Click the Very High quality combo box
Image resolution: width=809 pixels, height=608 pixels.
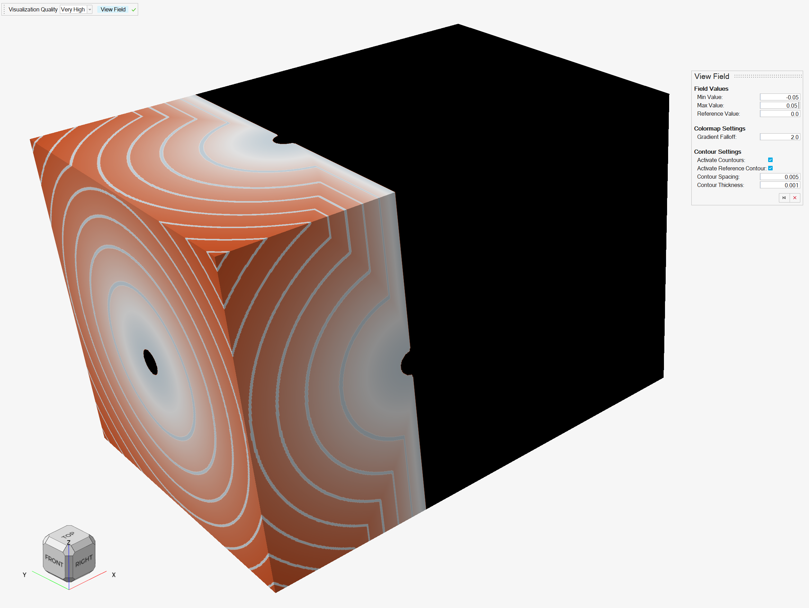point(73,9)
